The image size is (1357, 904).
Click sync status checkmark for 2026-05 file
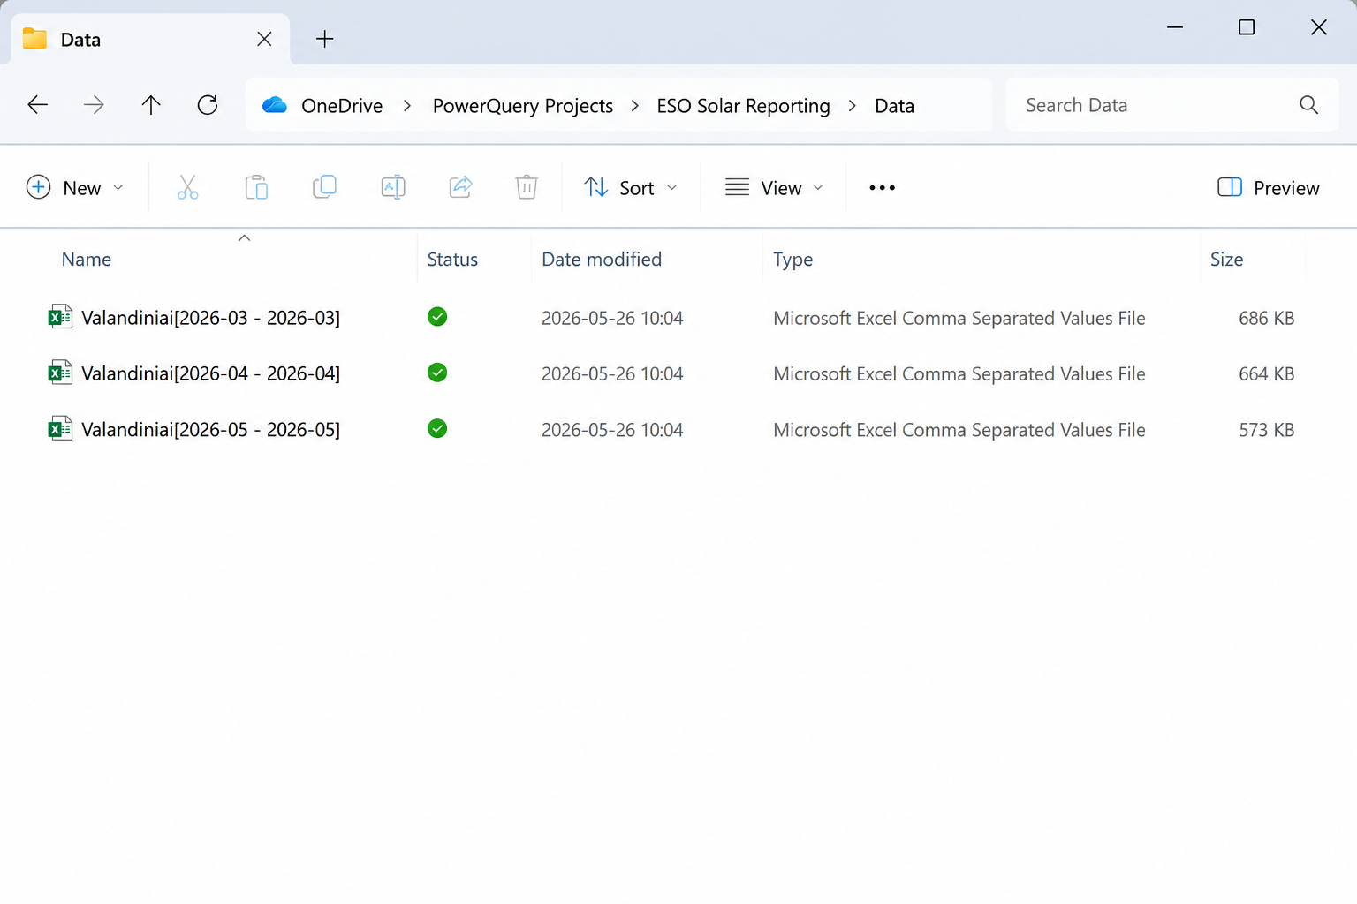pyautogui.click(x=437, y=428)
